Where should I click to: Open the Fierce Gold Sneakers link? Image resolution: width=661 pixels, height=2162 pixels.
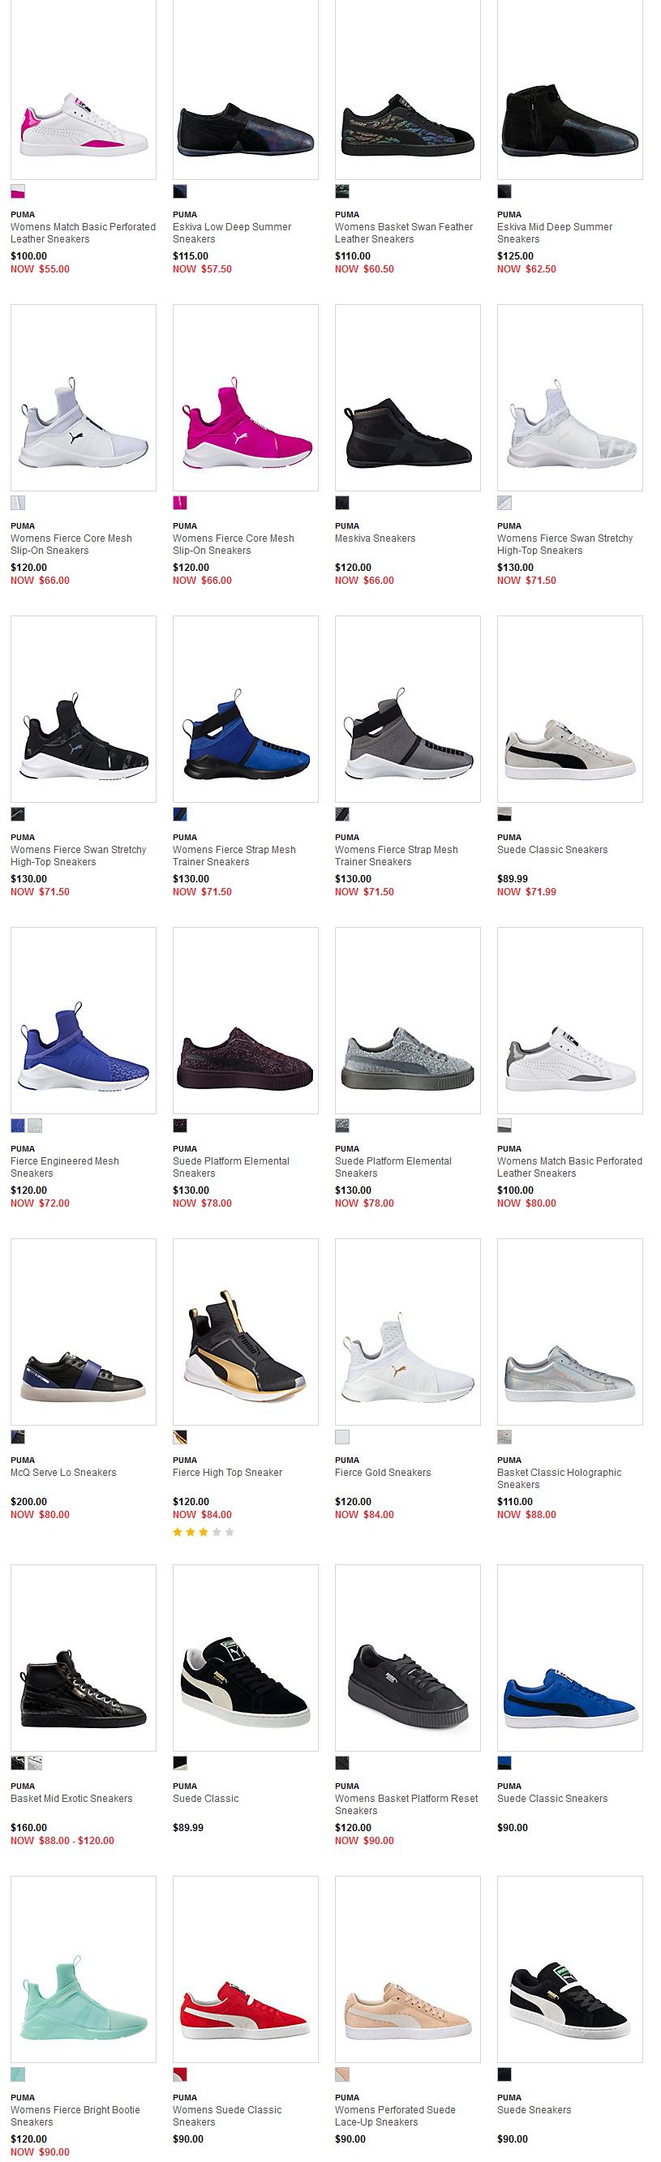coord(382,1472)
